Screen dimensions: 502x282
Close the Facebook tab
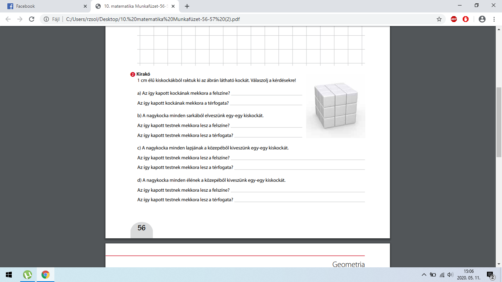coord(85,6)
